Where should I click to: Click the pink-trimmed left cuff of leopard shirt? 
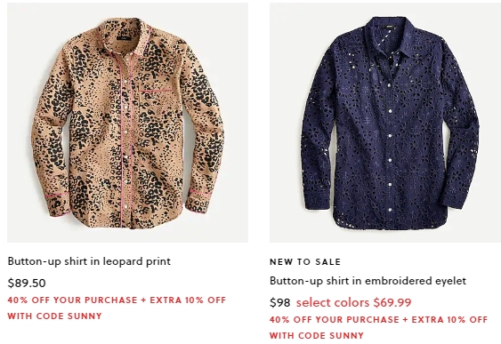pyautogui.click(x=58, y=203)
